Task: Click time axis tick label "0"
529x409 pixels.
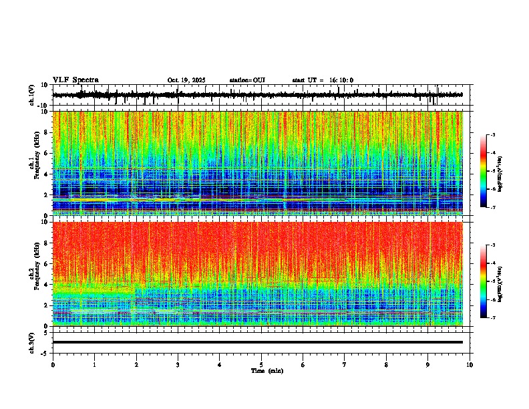Action: [x=53, y=365]
